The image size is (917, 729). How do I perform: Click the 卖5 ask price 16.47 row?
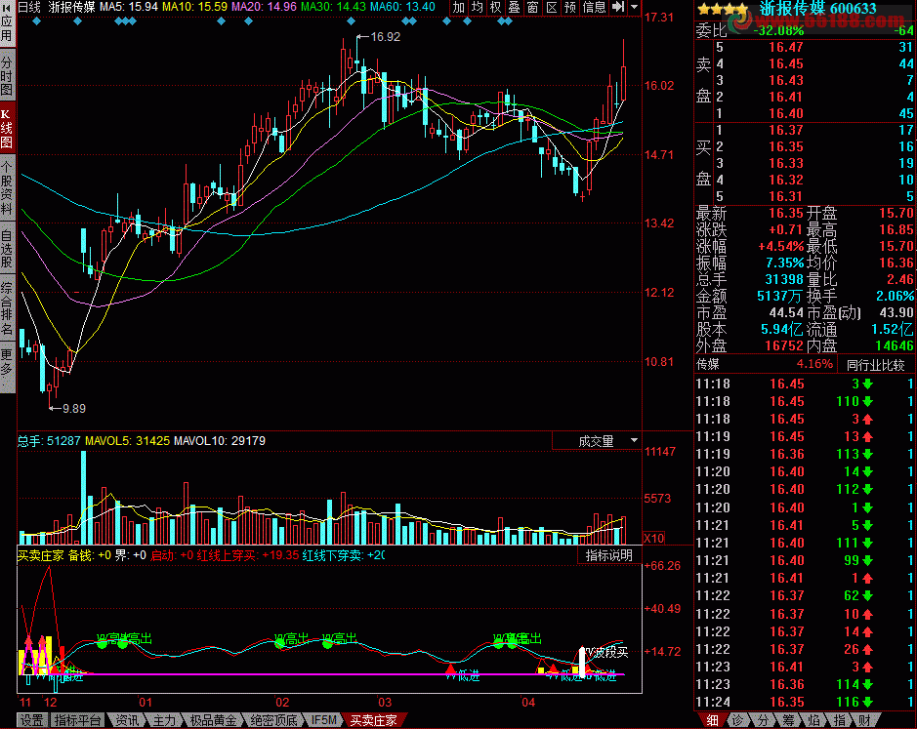[804, 48]
